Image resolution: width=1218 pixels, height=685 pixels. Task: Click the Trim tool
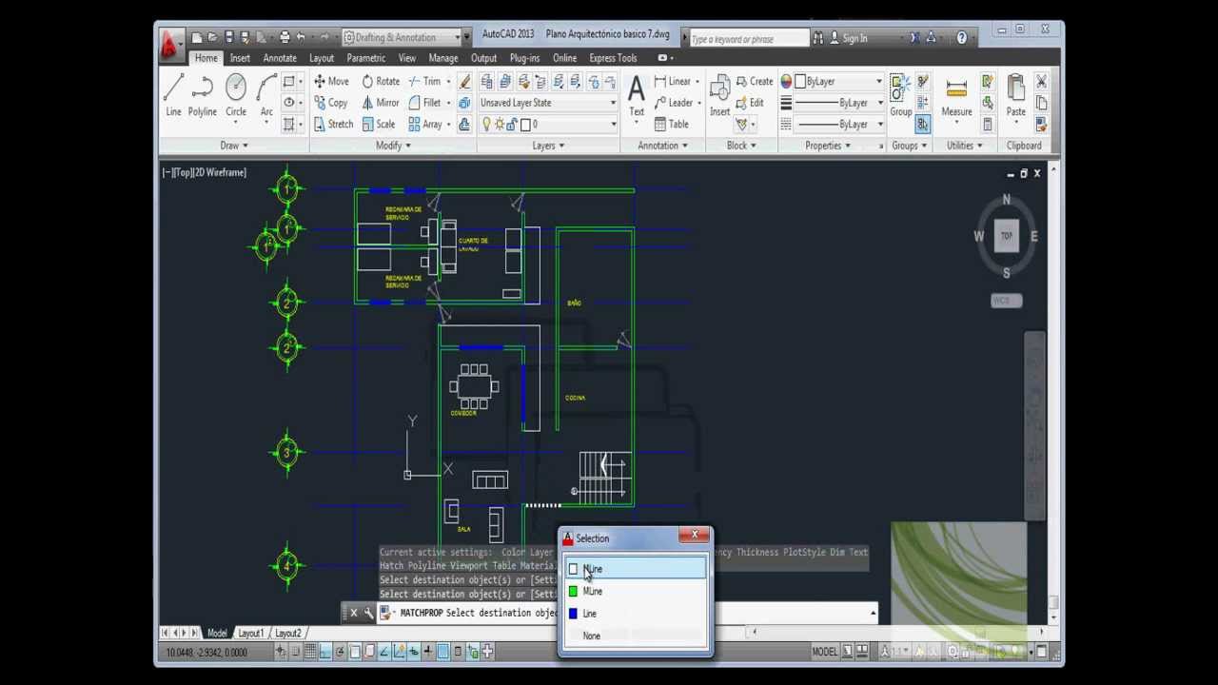(x=424, y=82)
